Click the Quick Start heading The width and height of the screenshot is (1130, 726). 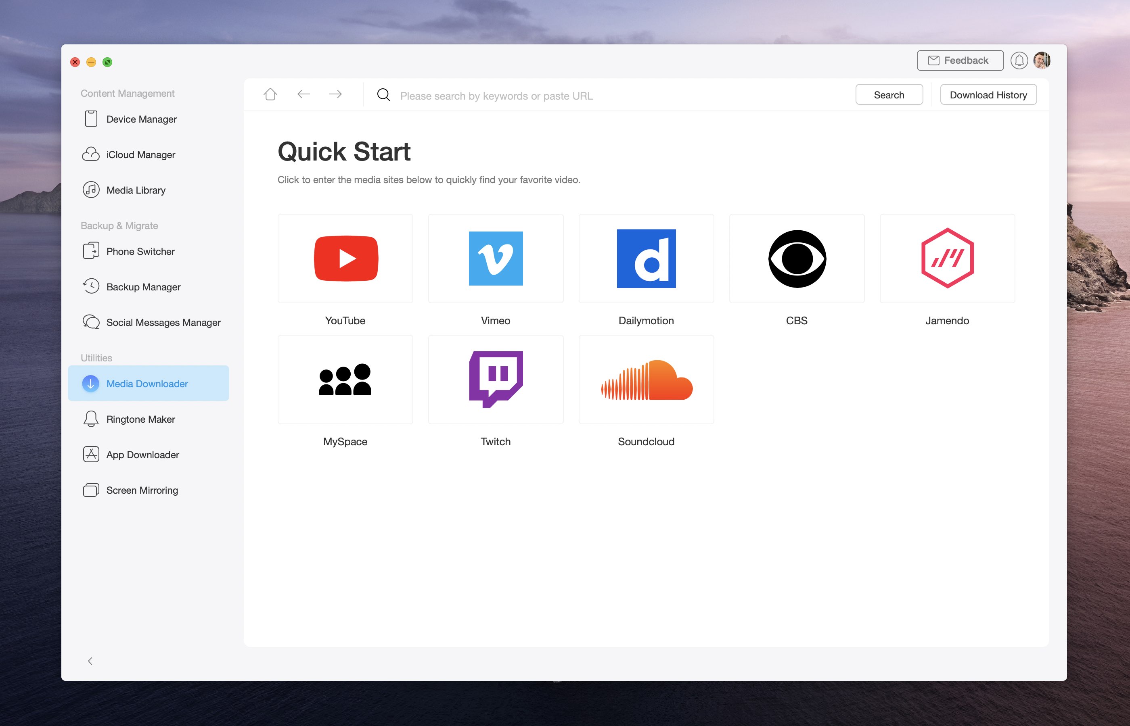click(x=344, y=152)
